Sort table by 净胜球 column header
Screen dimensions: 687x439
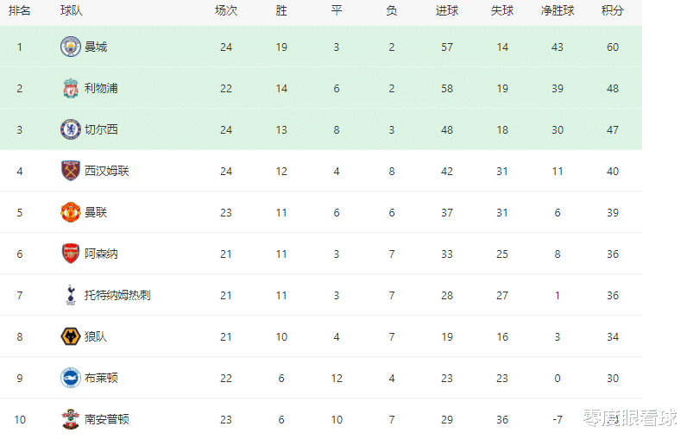point(558,10)
